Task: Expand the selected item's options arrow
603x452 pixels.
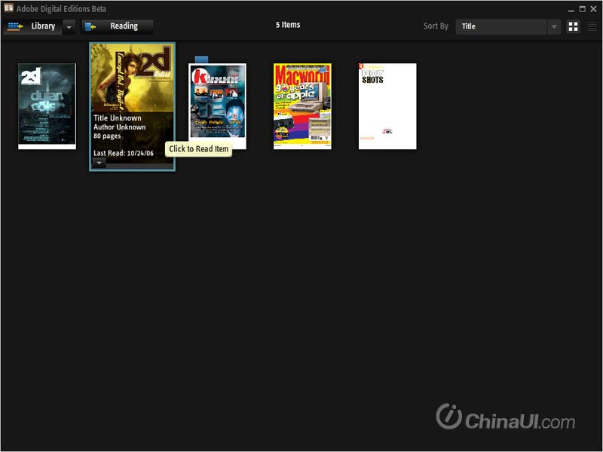Action: [x=99, y=163]
